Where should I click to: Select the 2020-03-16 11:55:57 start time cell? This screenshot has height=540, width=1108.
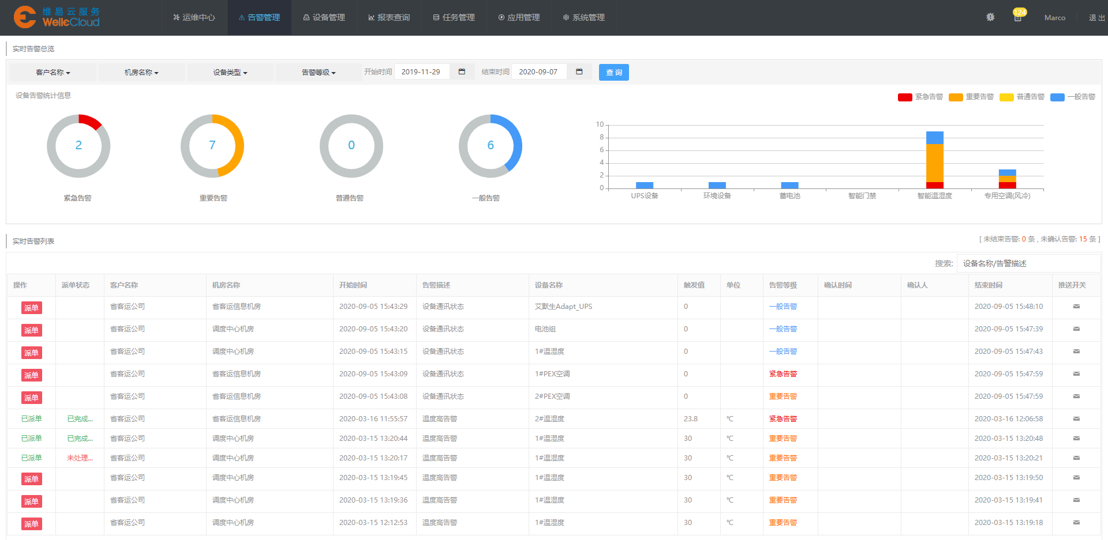click(x=373, y=419)
